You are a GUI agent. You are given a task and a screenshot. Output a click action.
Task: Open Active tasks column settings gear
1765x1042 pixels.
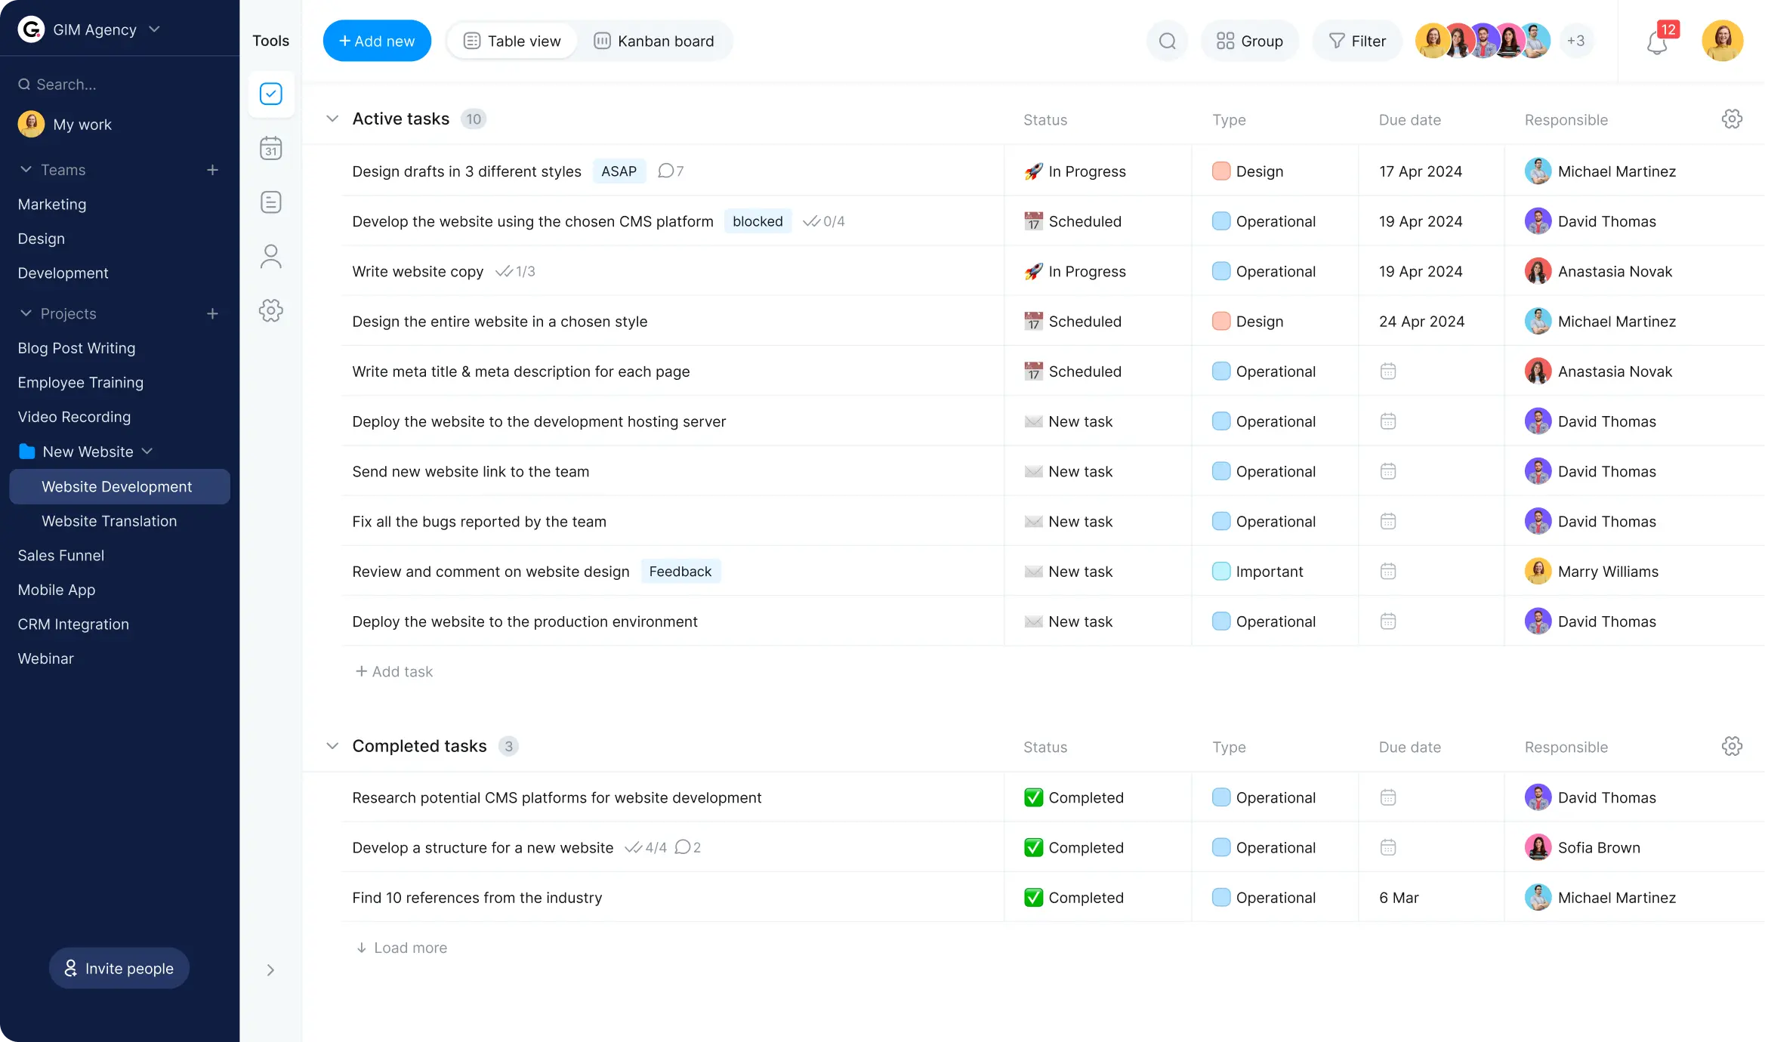tap(1732, 119)
